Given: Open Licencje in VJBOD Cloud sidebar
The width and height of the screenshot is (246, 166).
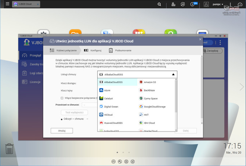Looking at the screenshot, I should (31, 82).
